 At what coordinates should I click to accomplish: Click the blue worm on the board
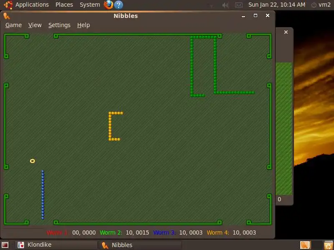tap(43, 195)
